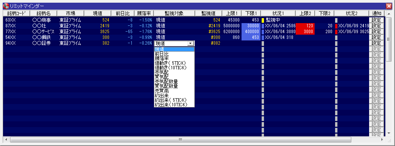Open 設定 for the 94XX ○○証券 row
395x146 pixels.
click(376, 43)
